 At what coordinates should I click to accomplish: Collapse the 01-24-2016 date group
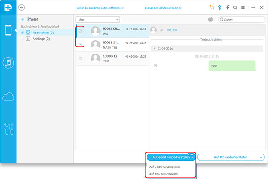pos(155,49)
